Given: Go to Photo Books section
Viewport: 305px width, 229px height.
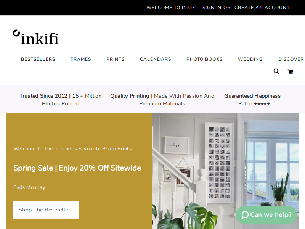Looking at the screenshot, I should point(204,59).
